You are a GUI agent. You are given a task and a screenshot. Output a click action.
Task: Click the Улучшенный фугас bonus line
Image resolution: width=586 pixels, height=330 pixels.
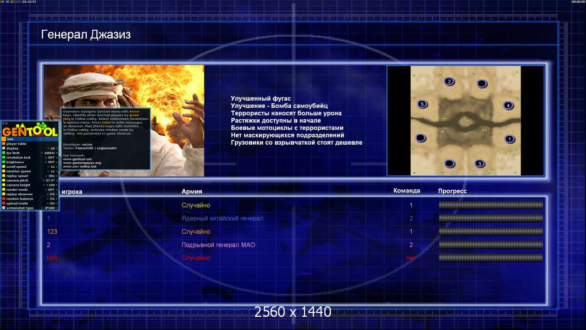point(261,98)
